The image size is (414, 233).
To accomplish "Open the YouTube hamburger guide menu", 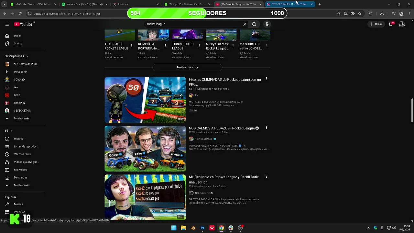I will point(7,24).
